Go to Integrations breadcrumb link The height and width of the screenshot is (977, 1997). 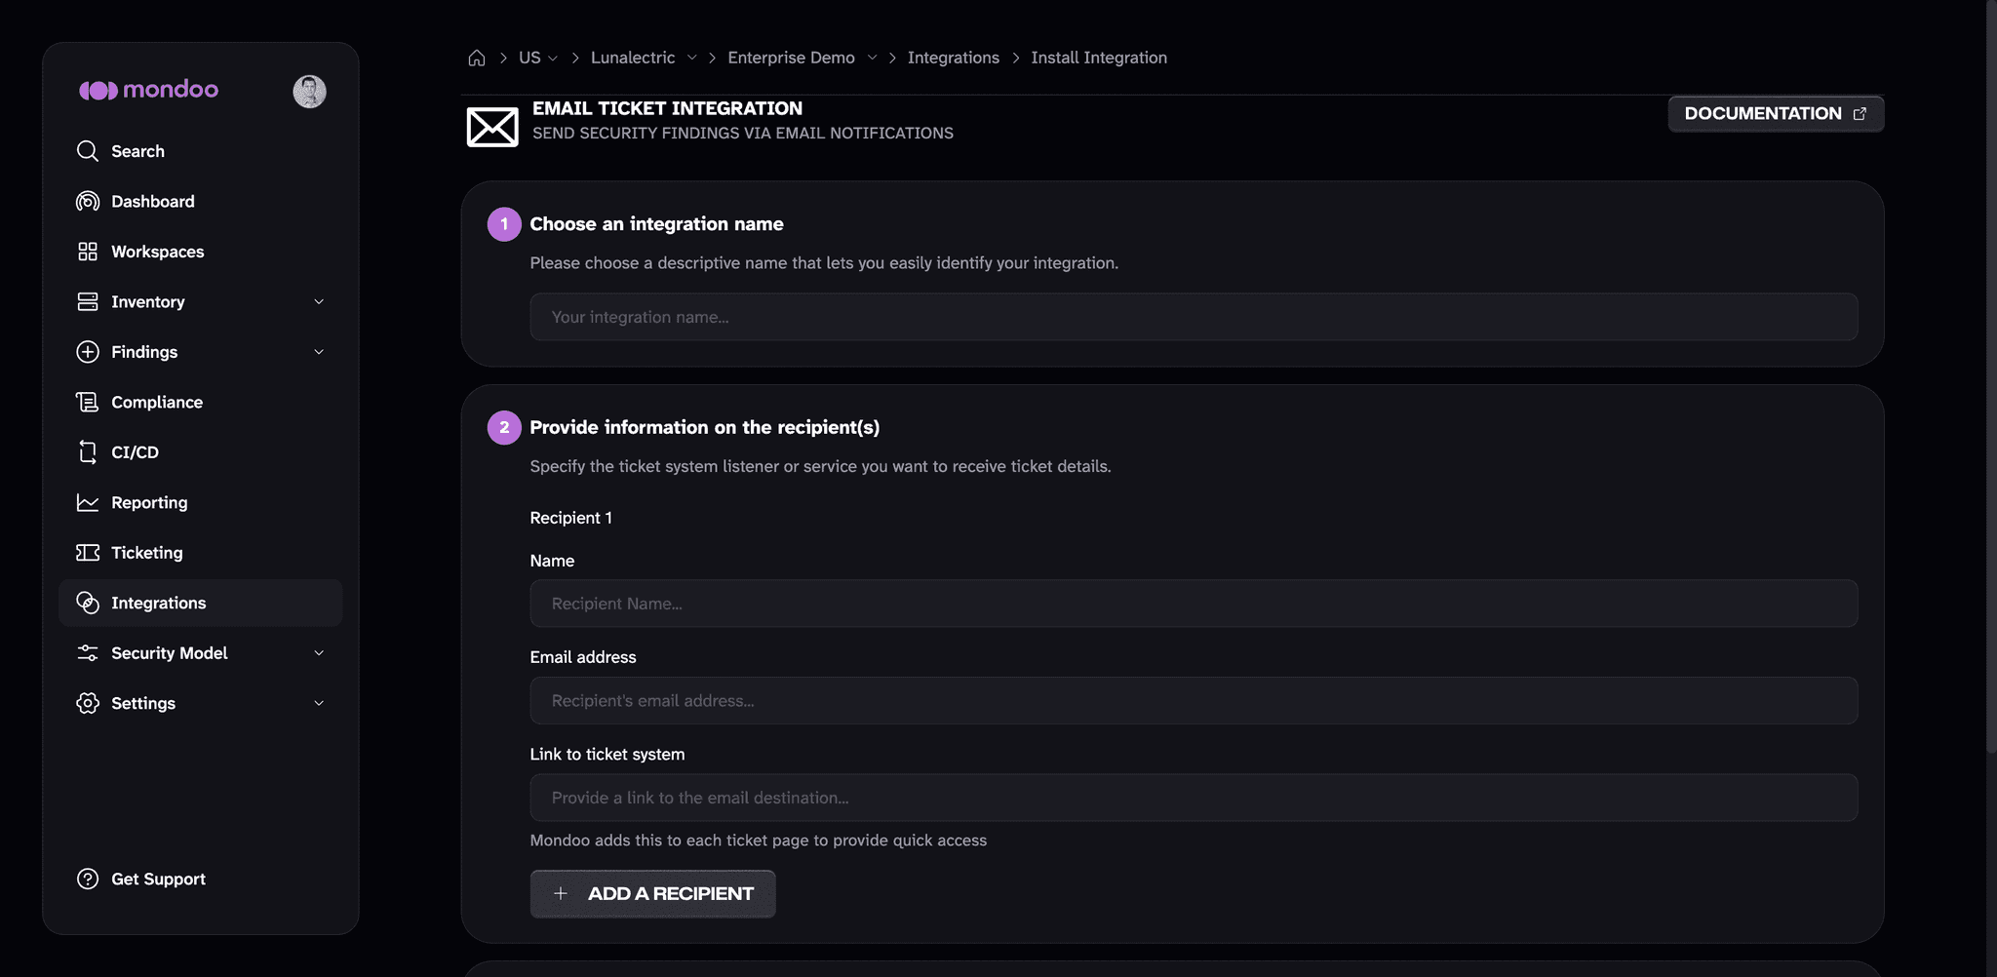(953, 58)
